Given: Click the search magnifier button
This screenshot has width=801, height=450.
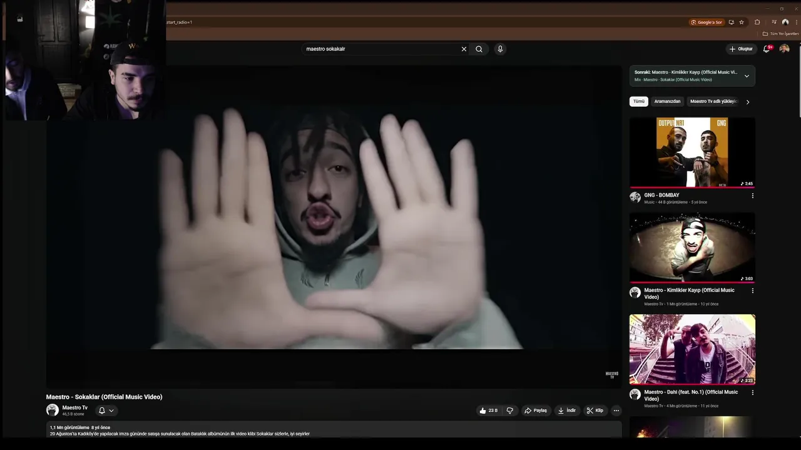Looking at the screenshot, I should click(479, 49).
